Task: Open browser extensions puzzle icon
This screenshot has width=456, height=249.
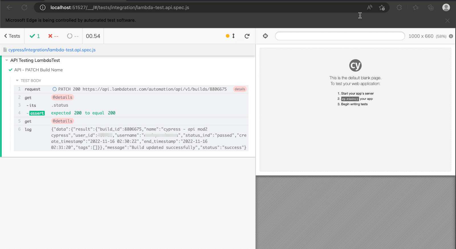Action: point(399,7)
